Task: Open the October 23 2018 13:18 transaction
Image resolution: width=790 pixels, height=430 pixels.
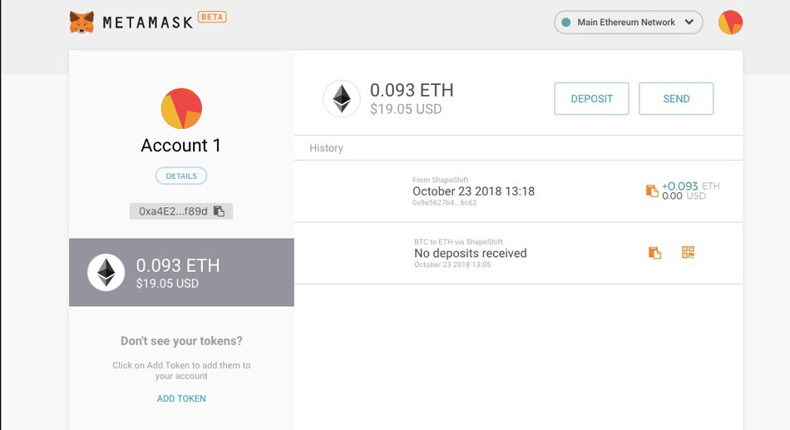Action: coord(518,191)
